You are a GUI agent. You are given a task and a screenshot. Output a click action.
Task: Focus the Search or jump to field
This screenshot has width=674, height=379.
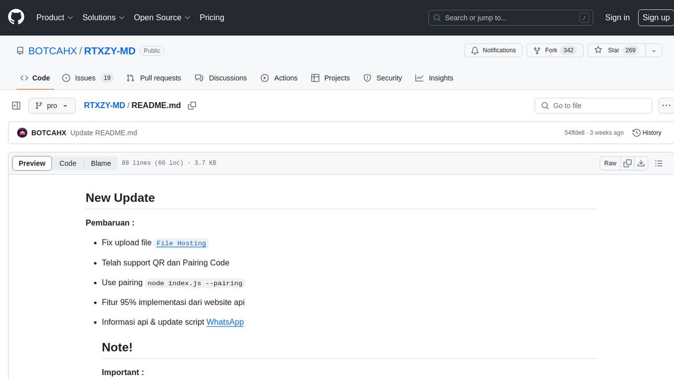[511, 18]
